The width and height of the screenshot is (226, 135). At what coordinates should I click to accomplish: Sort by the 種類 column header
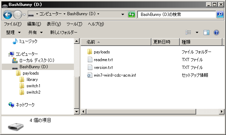tap(201, 42)
